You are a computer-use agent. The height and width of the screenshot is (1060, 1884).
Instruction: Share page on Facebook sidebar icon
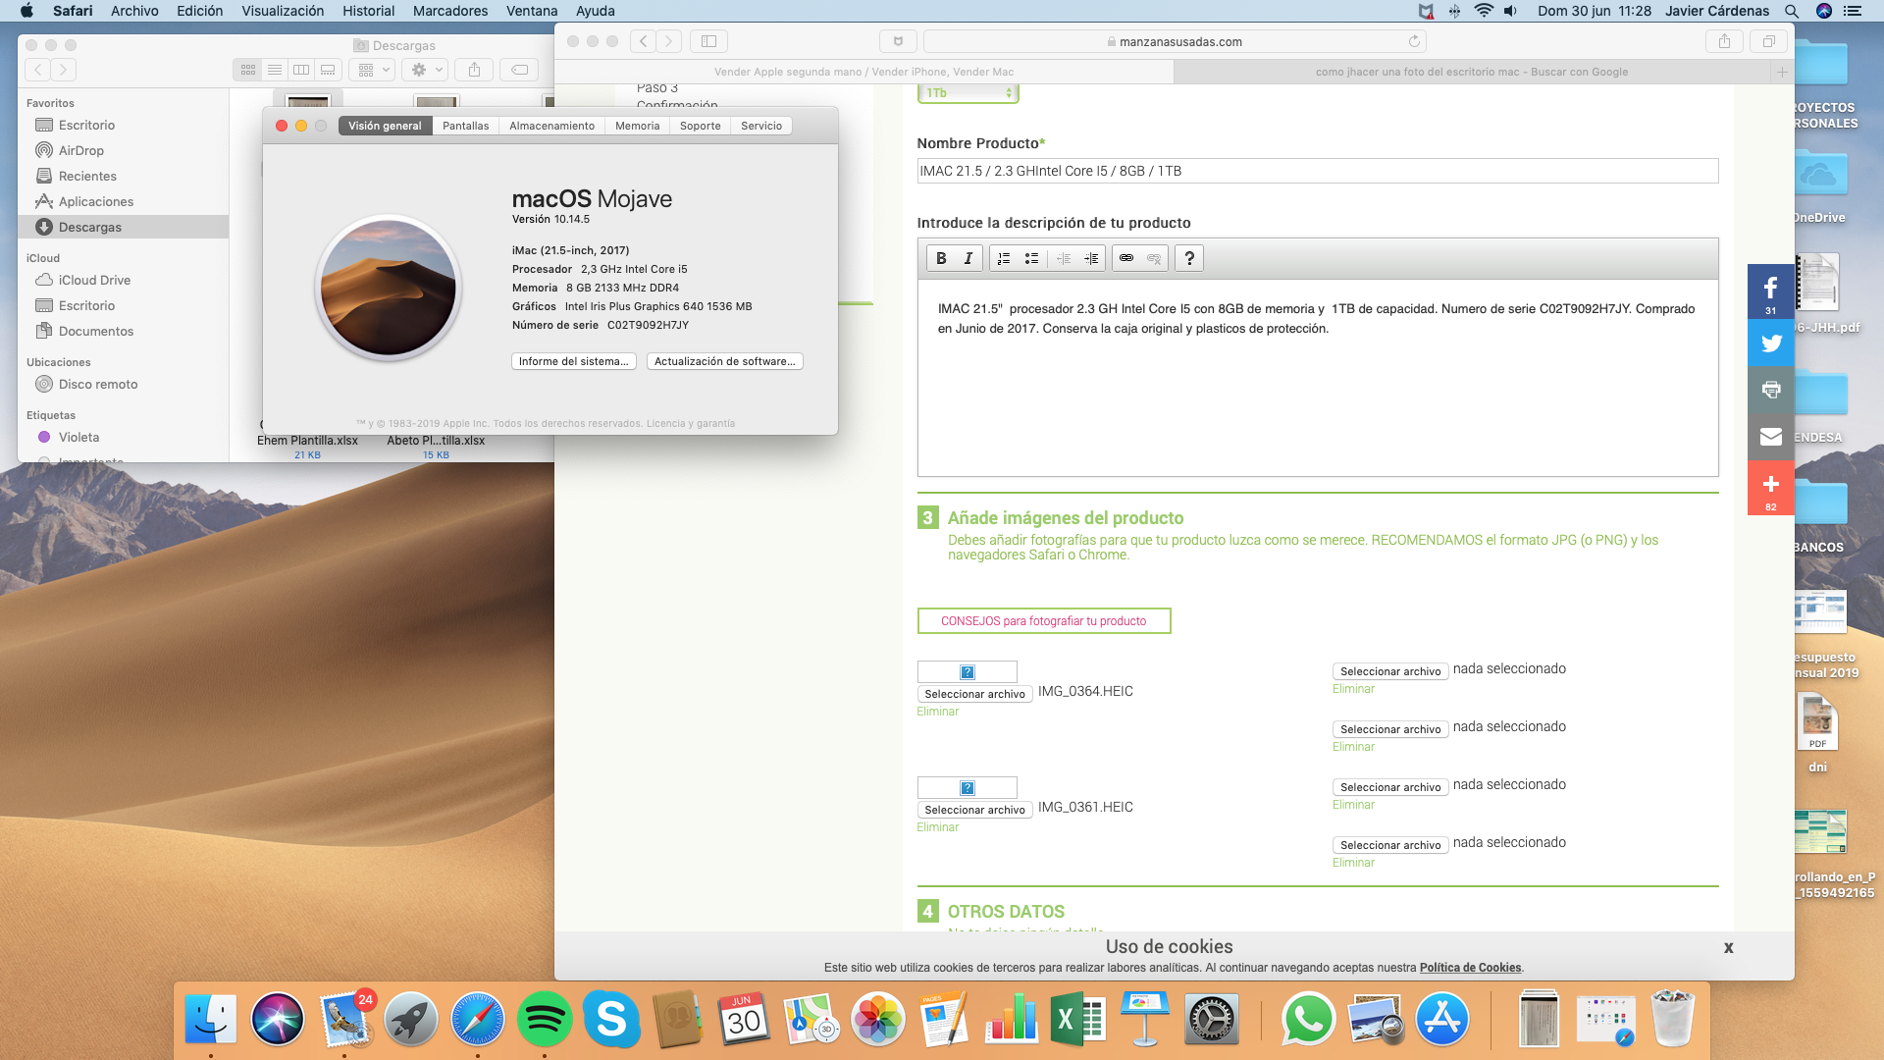coord(1770,291)
